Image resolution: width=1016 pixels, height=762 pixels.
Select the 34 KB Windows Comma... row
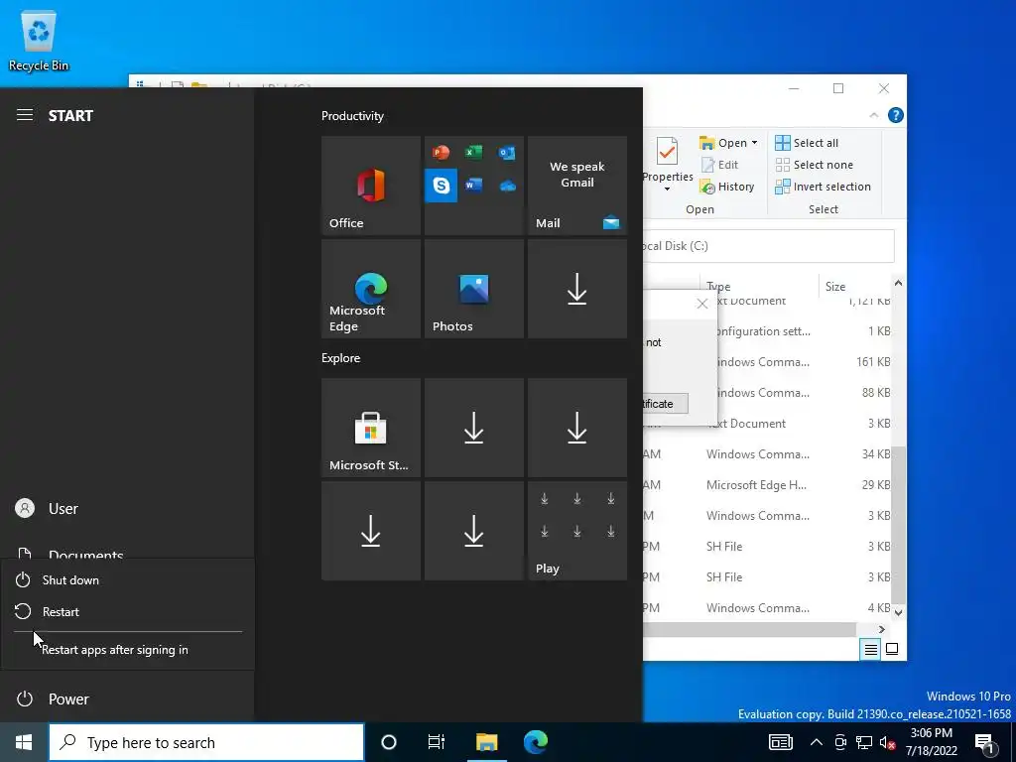tap(767, 454)
